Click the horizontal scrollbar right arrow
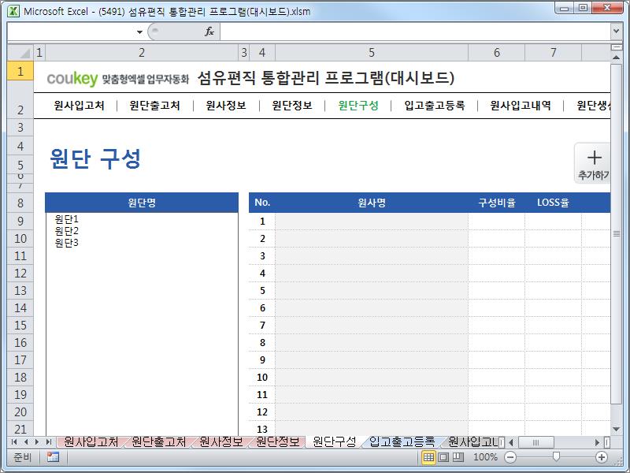The height and width of the screenshot is (473, 630). (597, 442)
